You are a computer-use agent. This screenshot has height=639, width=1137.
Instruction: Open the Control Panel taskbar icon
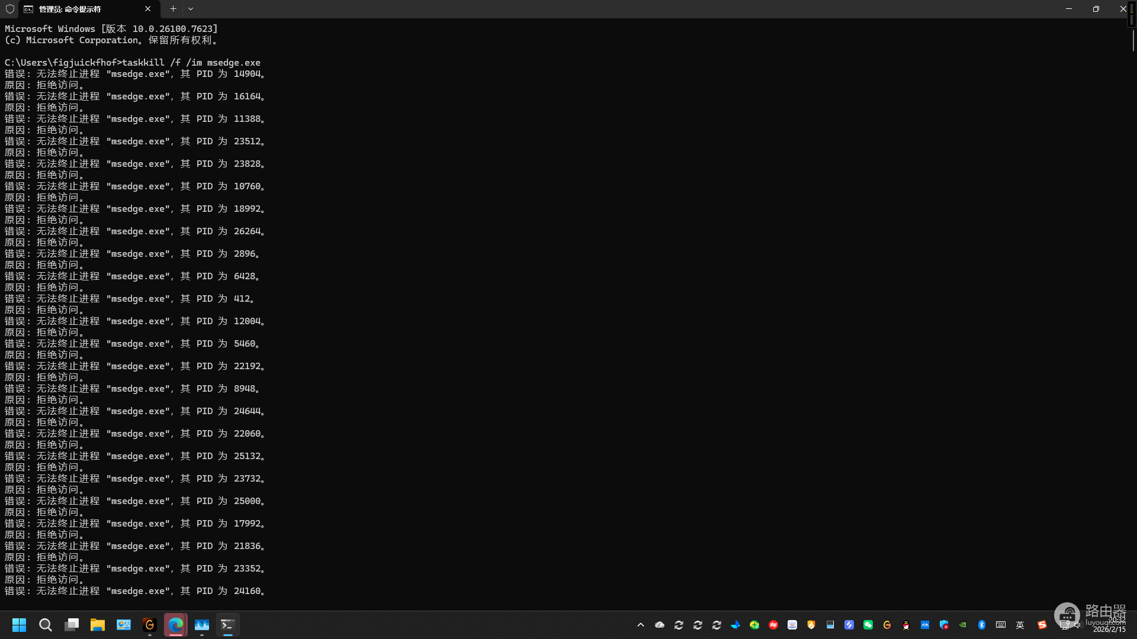[x=124, y=625]
